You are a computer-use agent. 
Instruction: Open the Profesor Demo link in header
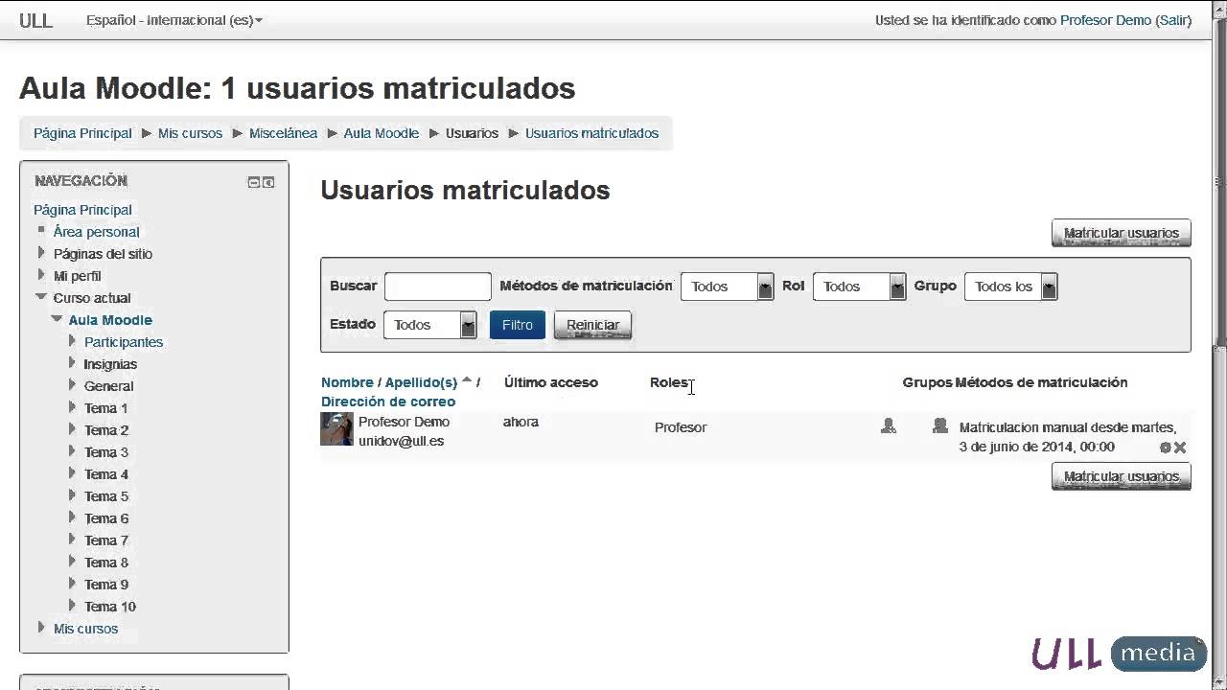[x=1105, y=20]
